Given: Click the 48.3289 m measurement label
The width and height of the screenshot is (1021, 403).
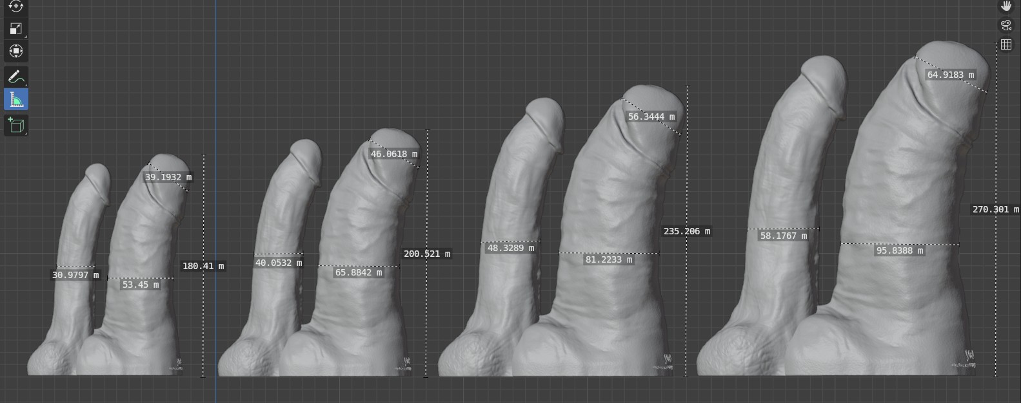Looking at the screenshot, I should point(511,248).
